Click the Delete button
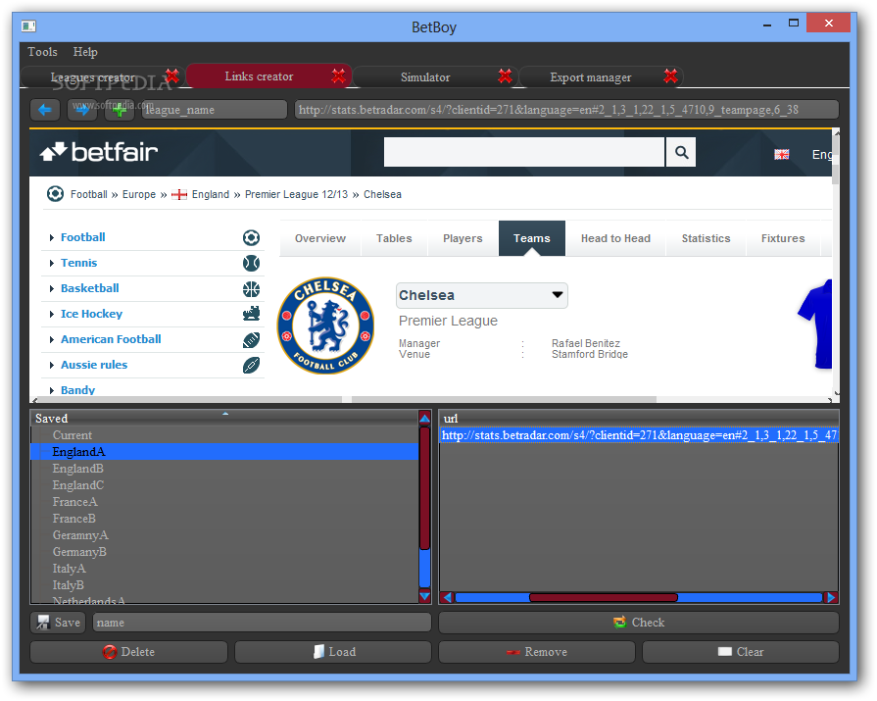The height and width of the screenshot is (701, 877). click(128, 652)
